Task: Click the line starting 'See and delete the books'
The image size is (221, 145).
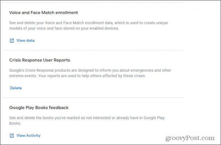Action: [87, 118]
